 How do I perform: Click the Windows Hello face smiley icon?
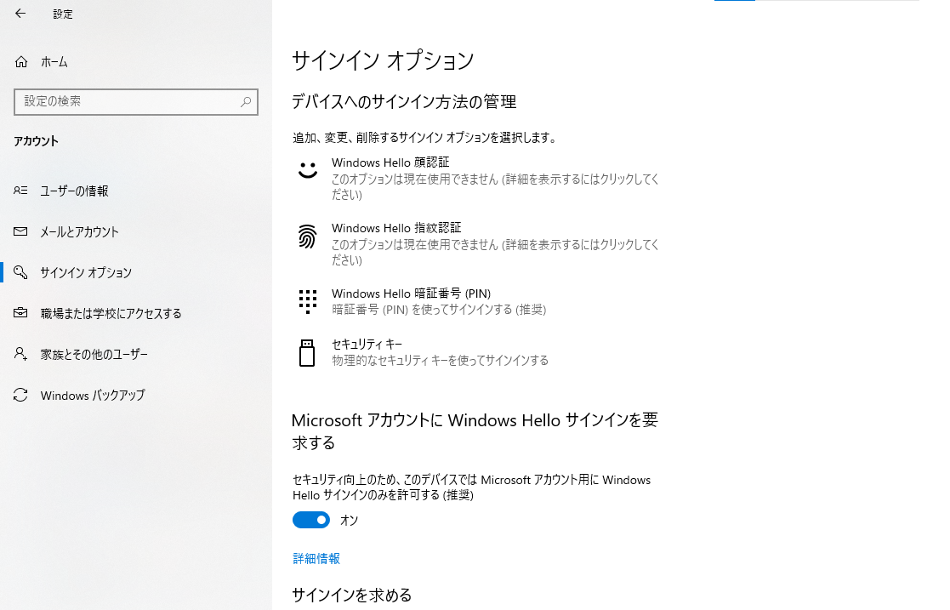tap(308, 170)
